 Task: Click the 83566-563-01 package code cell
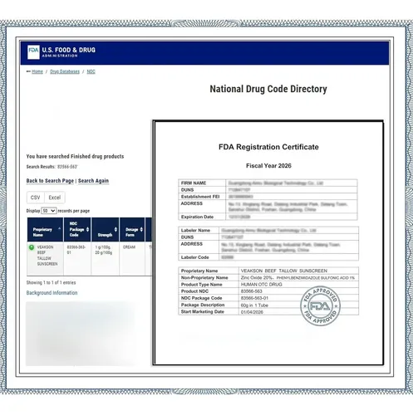77,250
